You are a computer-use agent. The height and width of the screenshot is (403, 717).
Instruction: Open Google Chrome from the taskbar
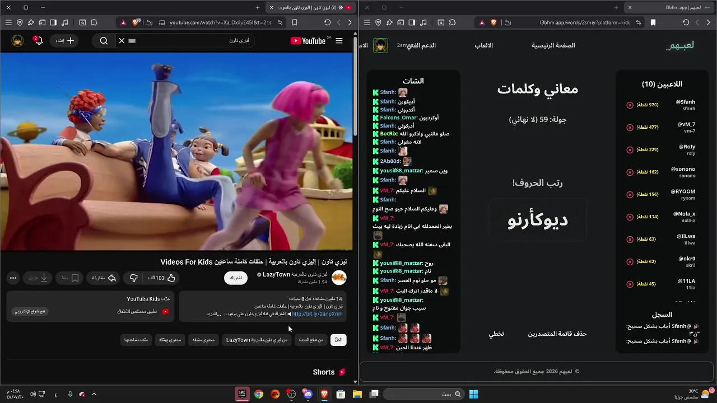[258, 394]
